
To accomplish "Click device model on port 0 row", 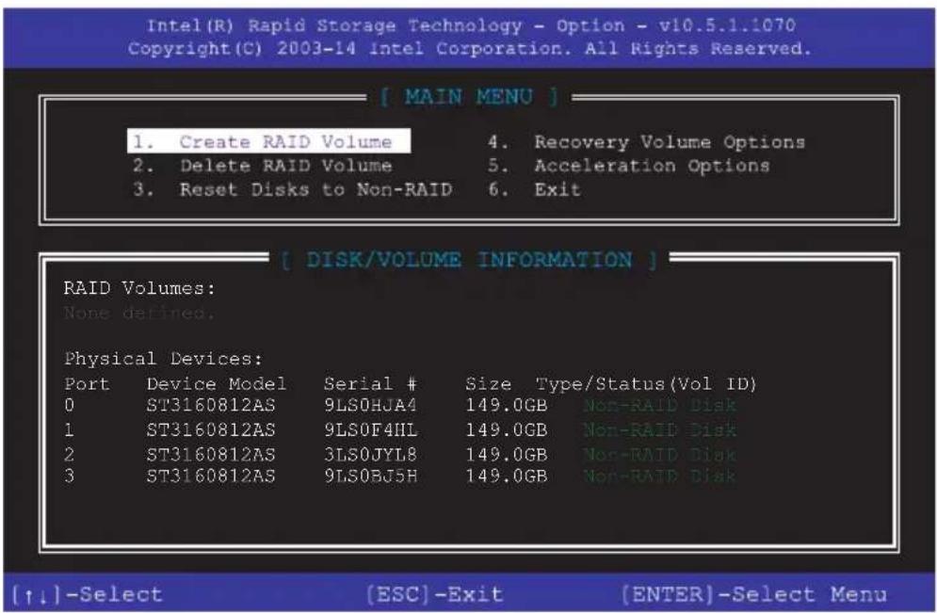I will click(x=211, y=406).
